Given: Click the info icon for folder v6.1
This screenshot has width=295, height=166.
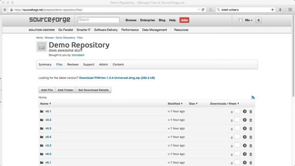Looking at the screenshot, I should click(x=245, y=162).
